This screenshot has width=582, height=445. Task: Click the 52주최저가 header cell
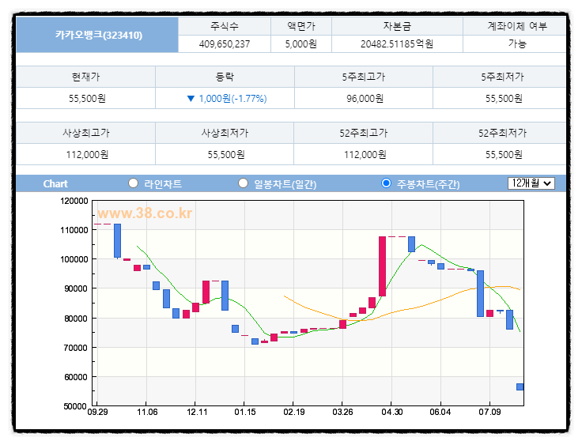[x=500, y=133]
